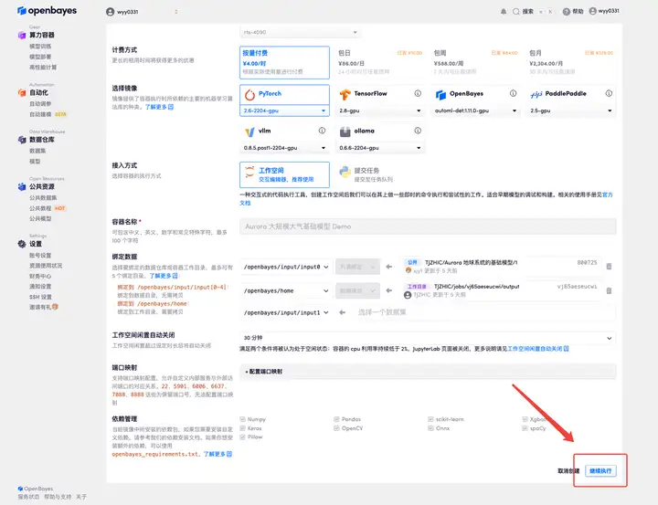Go to 自动调参 in sidebar
Viewport: 658px width, 505px height.
point(40,103)
